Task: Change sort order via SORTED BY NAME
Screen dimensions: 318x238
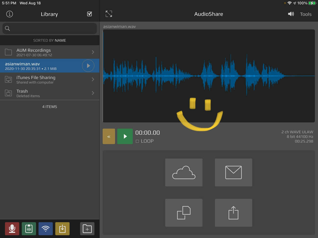Action: (x=50, y=40)
